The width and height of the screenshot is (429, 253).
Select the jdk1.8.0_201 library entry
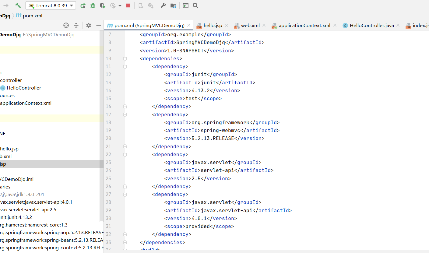pyautogui.click(x=23, y=194)
